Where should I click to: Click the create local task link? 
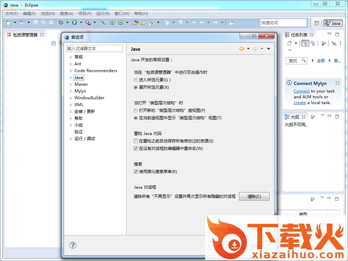(299, 103)
